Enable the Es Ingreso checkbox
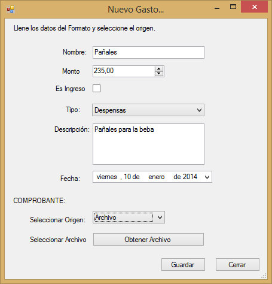Screen dimensions: 272x284 96,88
